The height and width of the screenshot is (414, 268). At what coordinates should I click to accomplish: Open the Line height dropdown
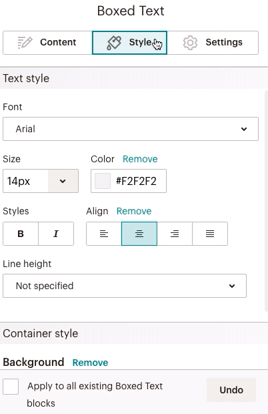pyautogui.click(x=125, y=286)
